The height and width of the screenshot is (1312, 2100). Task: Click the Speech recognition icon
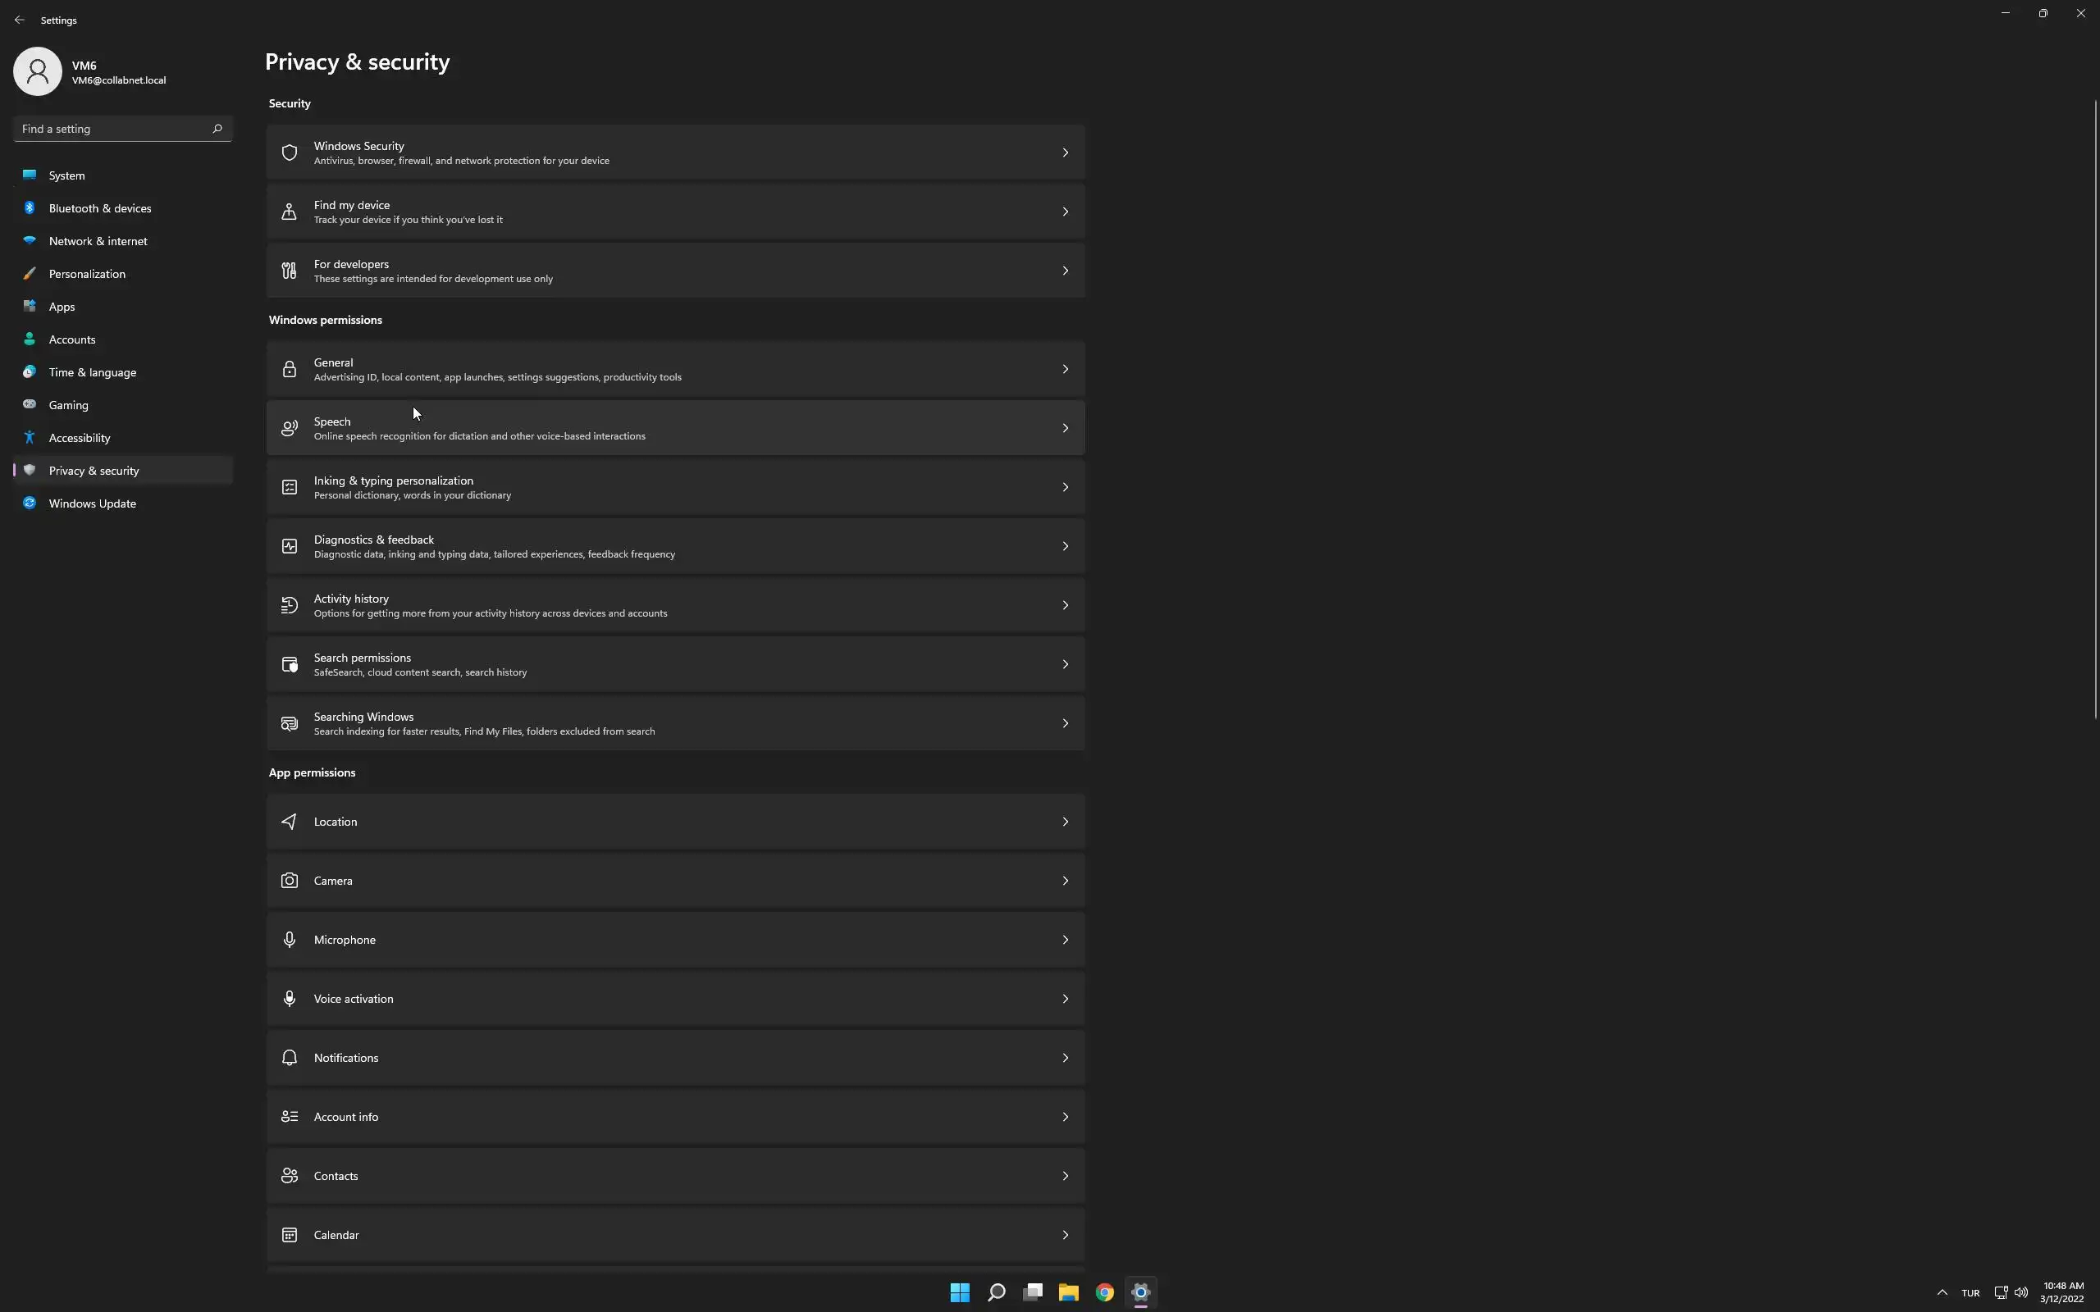click(x=290, y=429)
